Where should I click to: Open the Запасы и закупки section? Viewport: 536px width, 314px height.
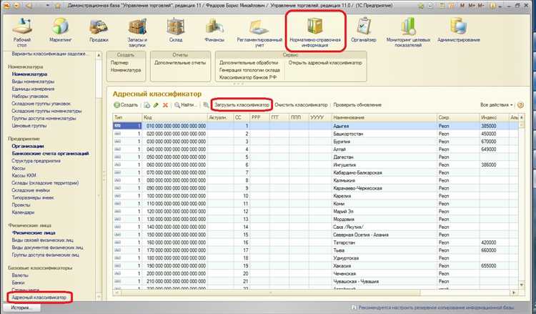click(x=137, y=31)
